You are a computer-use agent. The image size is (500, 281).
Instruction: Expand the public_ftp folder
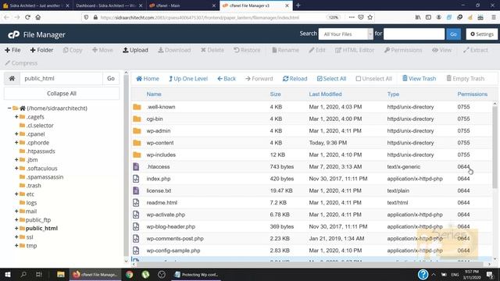(16, 220)
